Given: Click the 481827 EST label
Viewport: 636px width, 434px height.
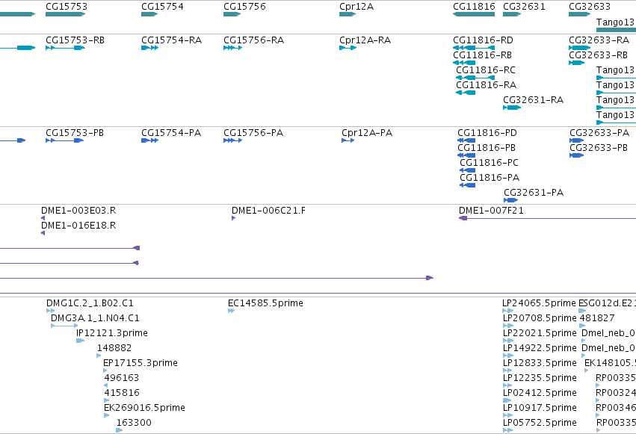Looking at the screenshot, I should point(597,318).
